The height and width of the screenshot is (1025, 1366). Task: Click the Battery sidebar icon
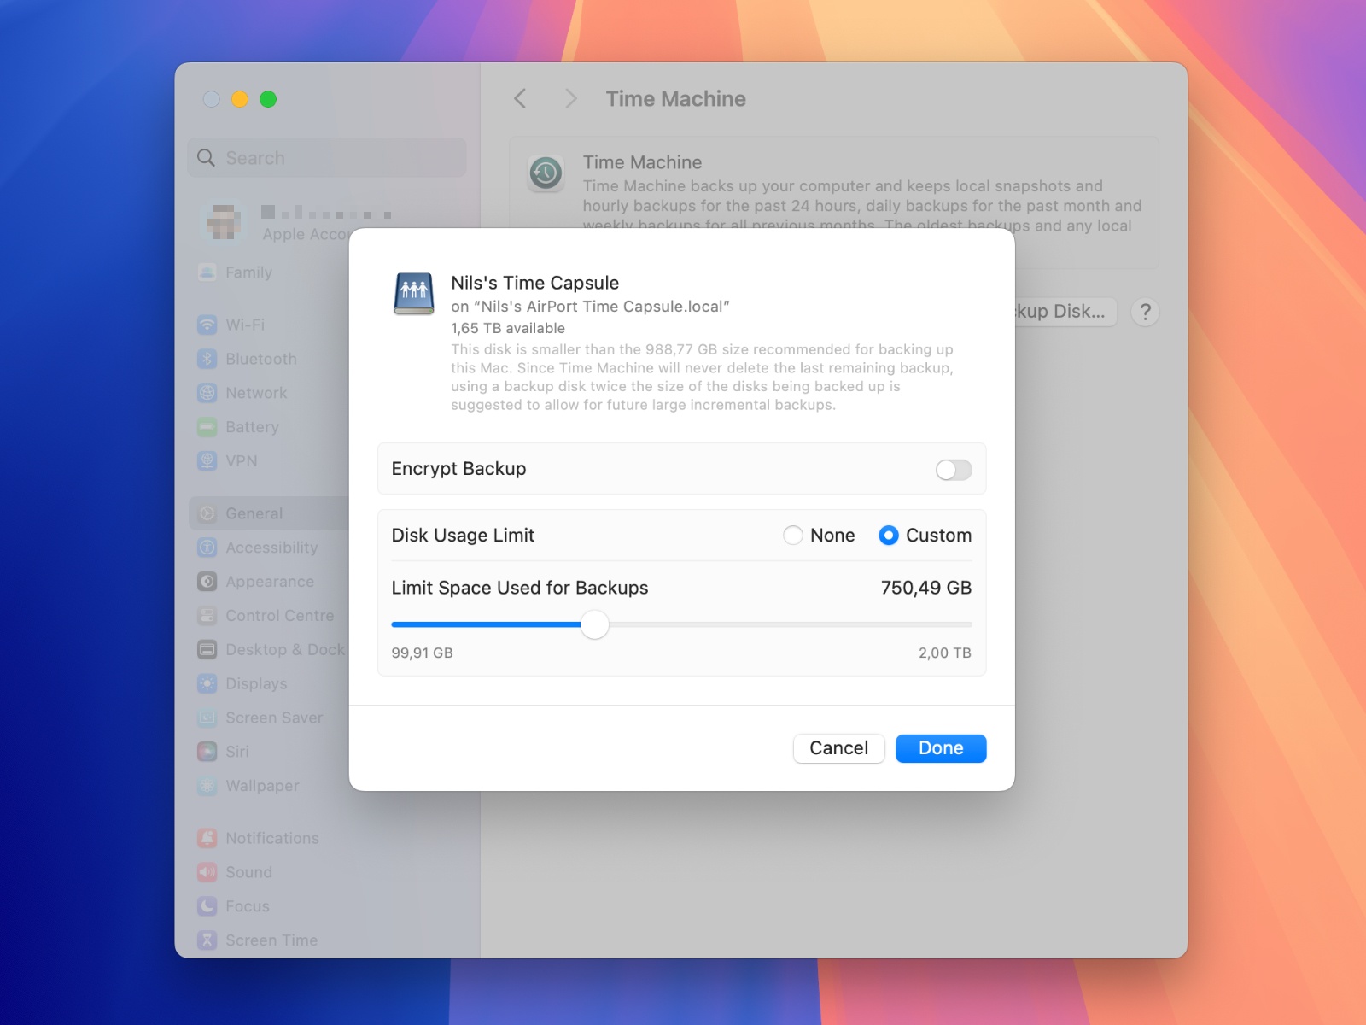coord(207,427)
